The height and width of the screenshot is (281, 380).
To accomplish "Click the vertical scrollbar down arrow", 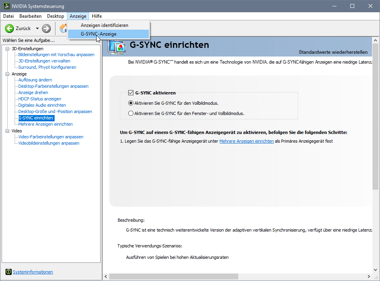I will coord(375,270).
